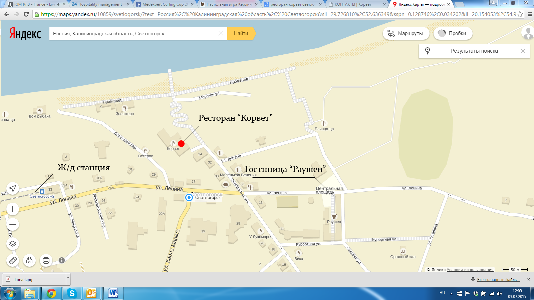Image resolution: width=534 pixels, height=300 pixels.
Task: Reload the page
Action: click(x=26, y=14)
